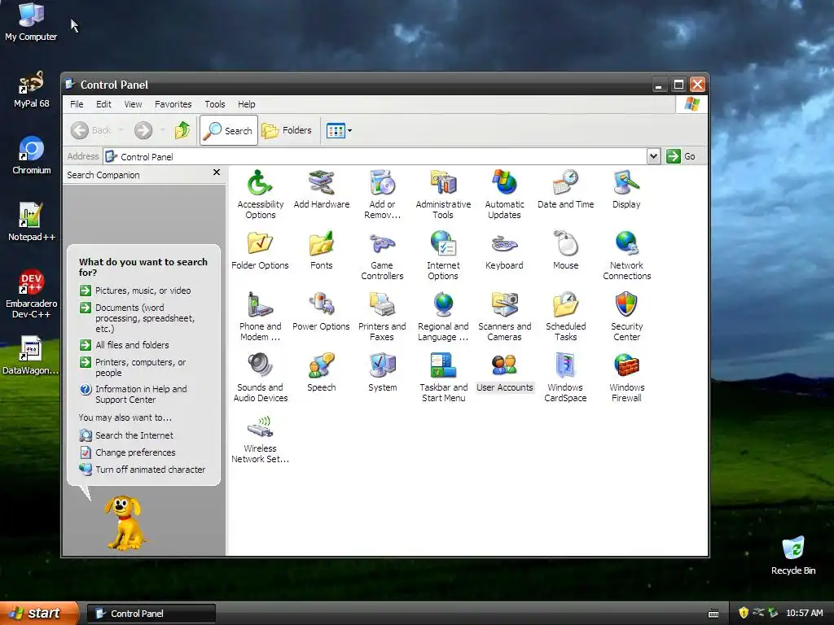Open Automatic Updates settings
Image resolution: width=834 pixels, height=625 pixels.
pyautogui.click(x=504, y=194)
